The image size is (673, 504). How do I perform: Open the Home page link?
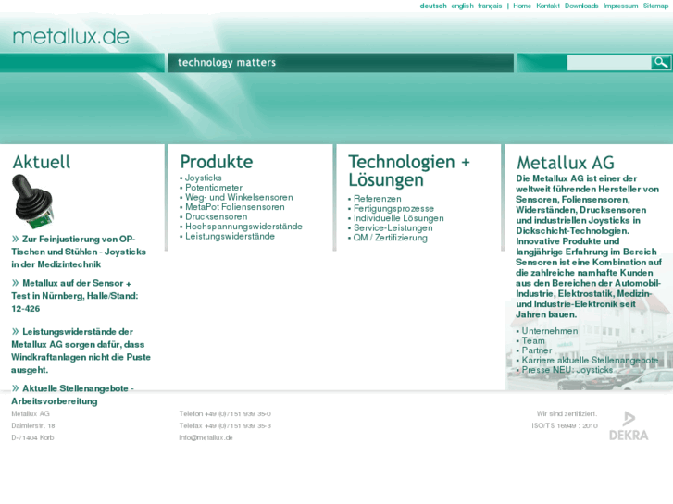(522, 6)
